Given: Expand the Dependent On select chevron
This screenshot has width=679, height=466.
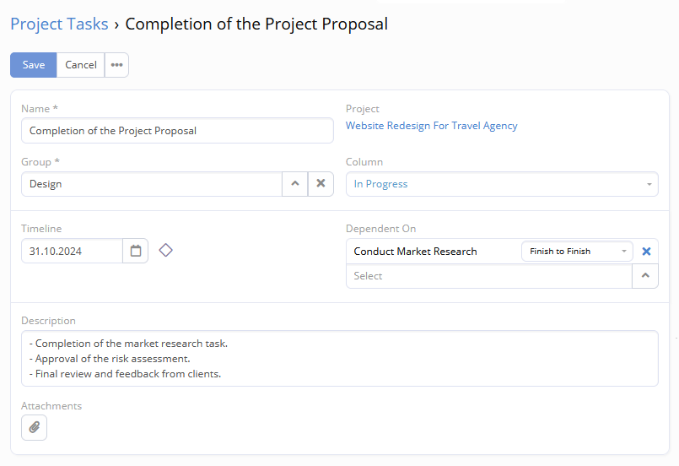Looking at the screenshot, I should 645,276.
